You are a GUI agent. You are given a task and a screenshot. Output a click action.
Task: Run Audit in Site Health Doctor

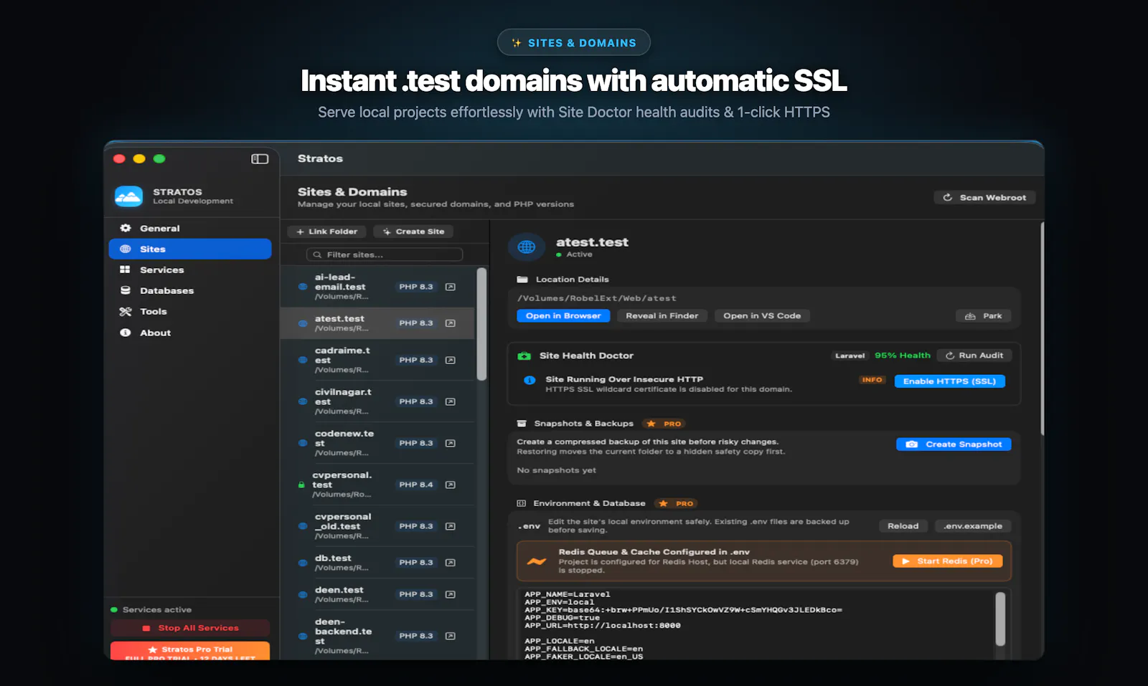coord(974,356)
